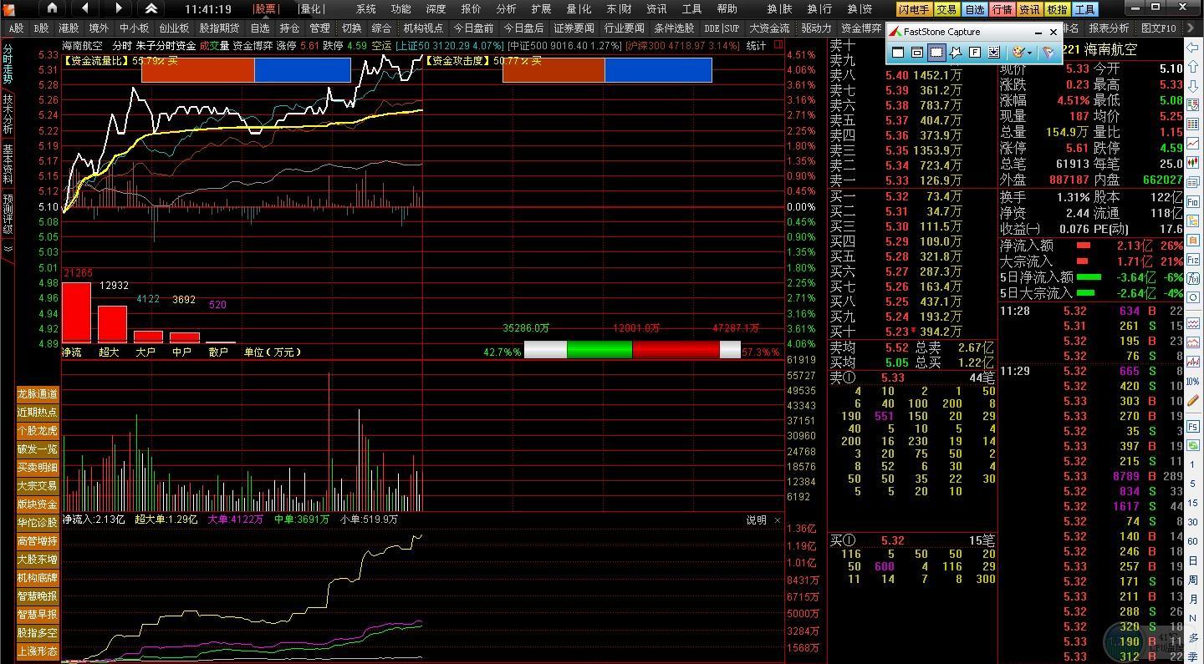Expand more tabs with the right arrow after 图文F10
1204x664 pixels.
pyautogui.click(x=1191, y=28)
